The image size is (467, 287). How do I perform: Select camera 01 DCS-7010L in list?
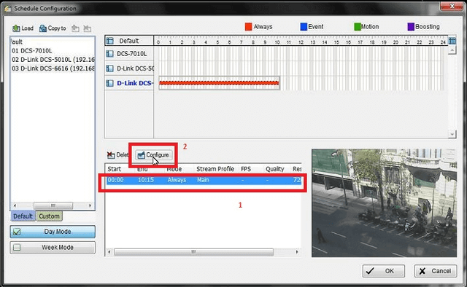(x=32, y=51)
